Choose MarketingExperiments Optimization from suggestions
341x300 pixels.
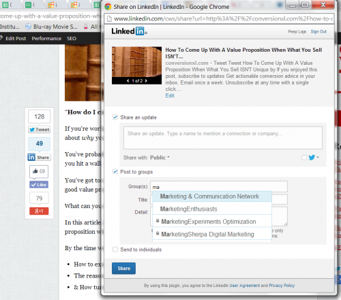click(212, 222)
